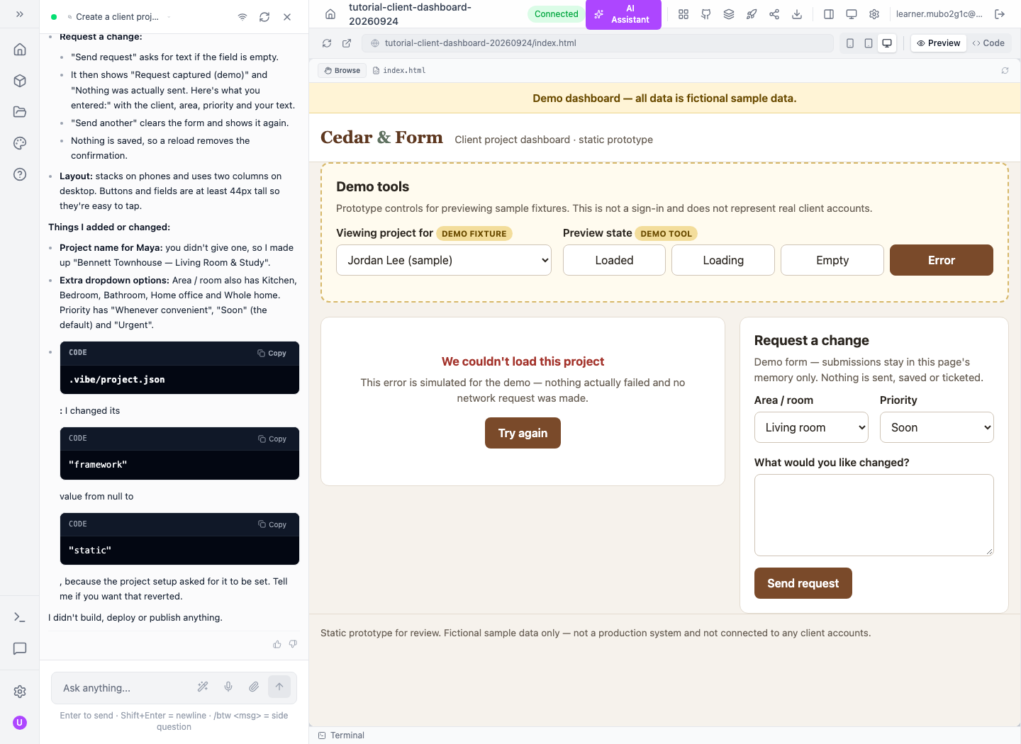Open the AI Assistant button
The height and width of the screenshot is (744, 1021).
(623, 14)
